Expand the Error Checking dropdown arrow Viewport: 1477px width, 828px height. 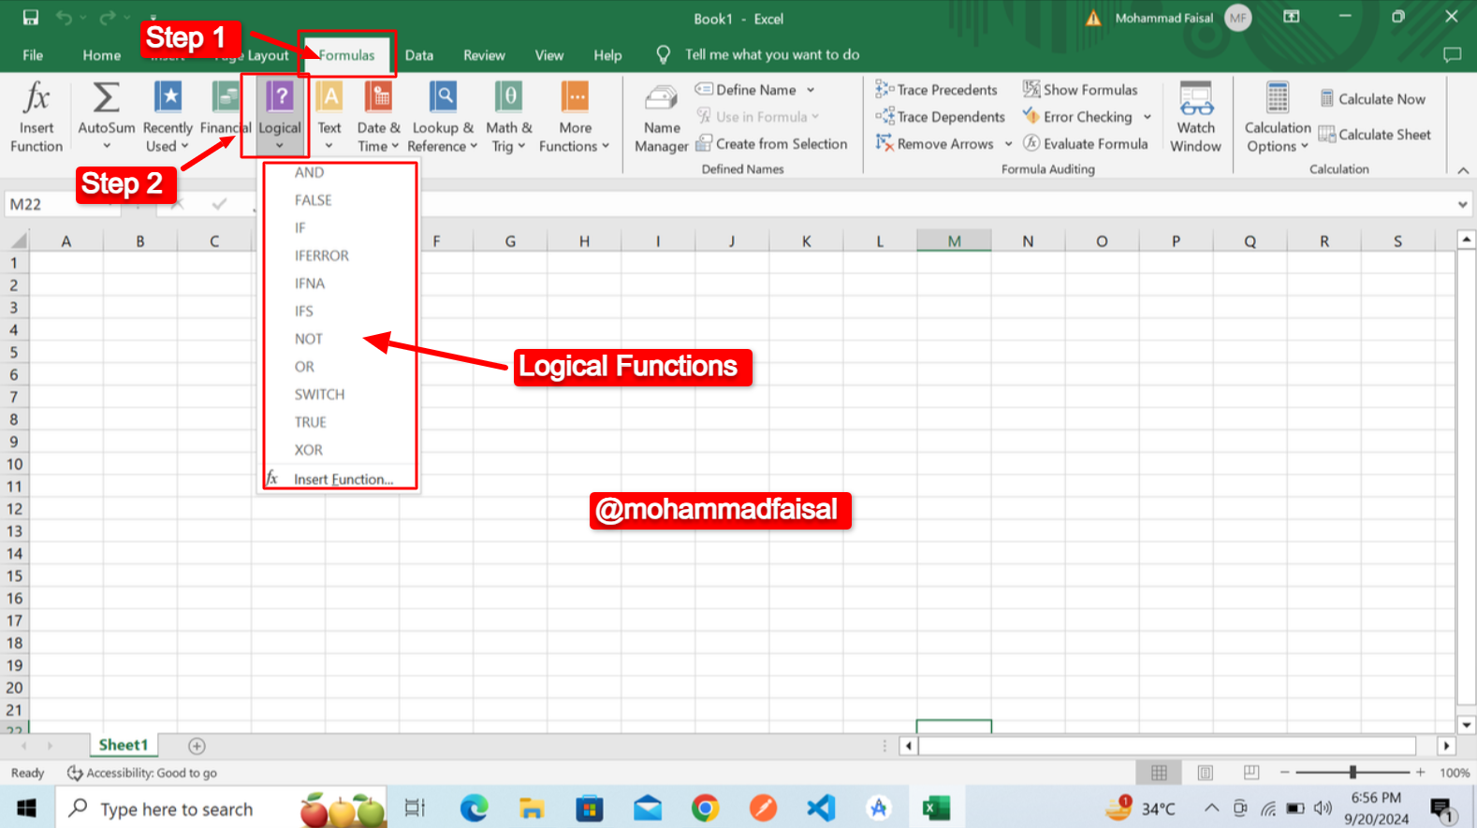coord(1148,117)
